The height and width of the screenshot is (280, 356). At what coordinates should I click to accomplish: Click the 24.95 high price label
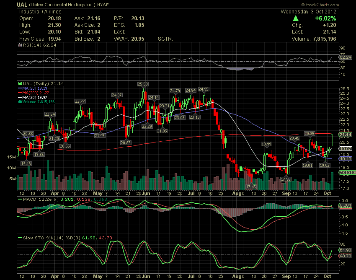click(204, 89)
